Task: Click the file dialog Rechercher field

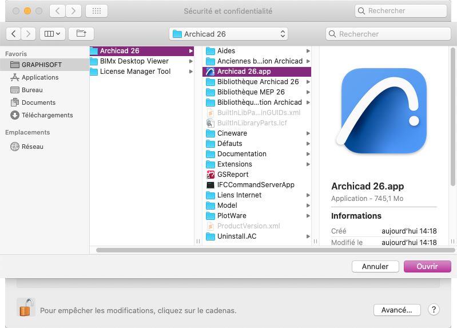Action: (x=388, y=34)
